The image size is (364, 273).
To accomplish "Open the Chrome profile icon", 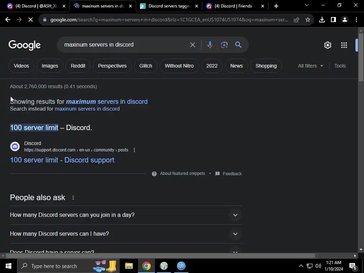I will [x=345, y=20].
